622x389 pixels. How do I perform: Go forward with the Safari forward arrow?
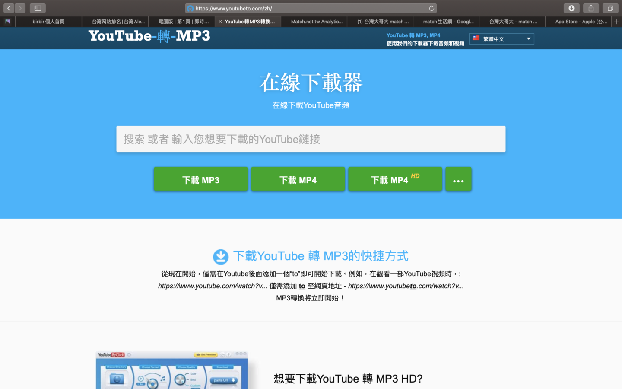click(20, 8)
